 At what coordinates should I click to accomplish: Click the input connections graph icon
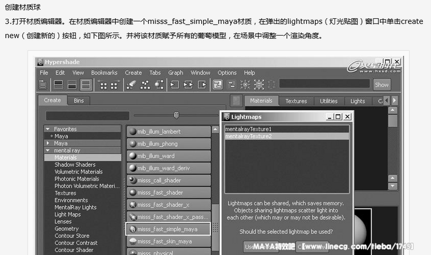pyautogui.click(x=174, y=84)
